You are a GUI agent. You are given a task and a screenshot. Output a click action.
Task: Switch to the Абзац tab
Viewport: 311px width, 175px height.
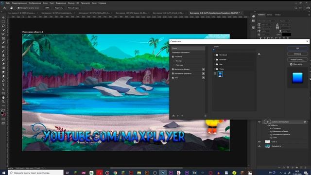pyautogui.click(x=270, y=15)
